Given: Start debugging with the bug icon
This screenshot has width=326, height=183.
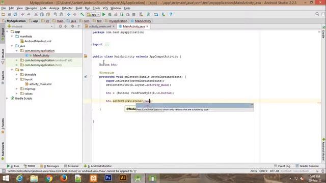Looking at the screenshot, I should coord(110,14).
